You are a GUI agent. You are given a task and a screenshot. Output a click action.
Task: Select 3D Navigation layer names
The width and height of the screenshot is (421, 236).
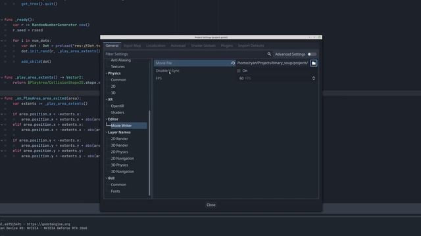click(122, 172)
